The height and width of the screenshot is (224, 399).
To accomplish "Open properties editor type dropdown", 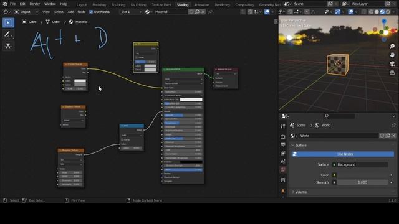I will 286,116.
